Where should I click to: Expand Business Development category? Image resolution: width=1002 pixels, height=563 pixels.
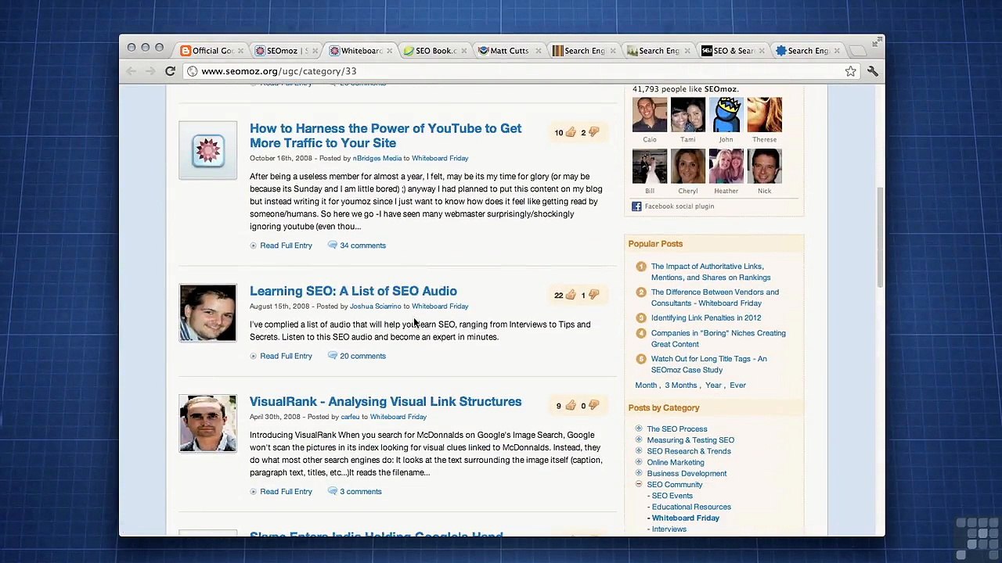click(639, 473)
